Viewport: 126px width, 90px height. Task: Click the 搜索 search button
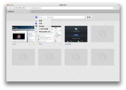click(x=89, y=17)
